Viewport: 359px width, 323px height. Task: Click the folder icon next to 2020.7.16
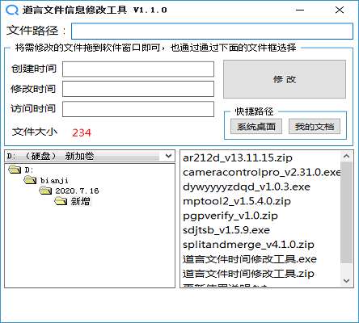45,191
